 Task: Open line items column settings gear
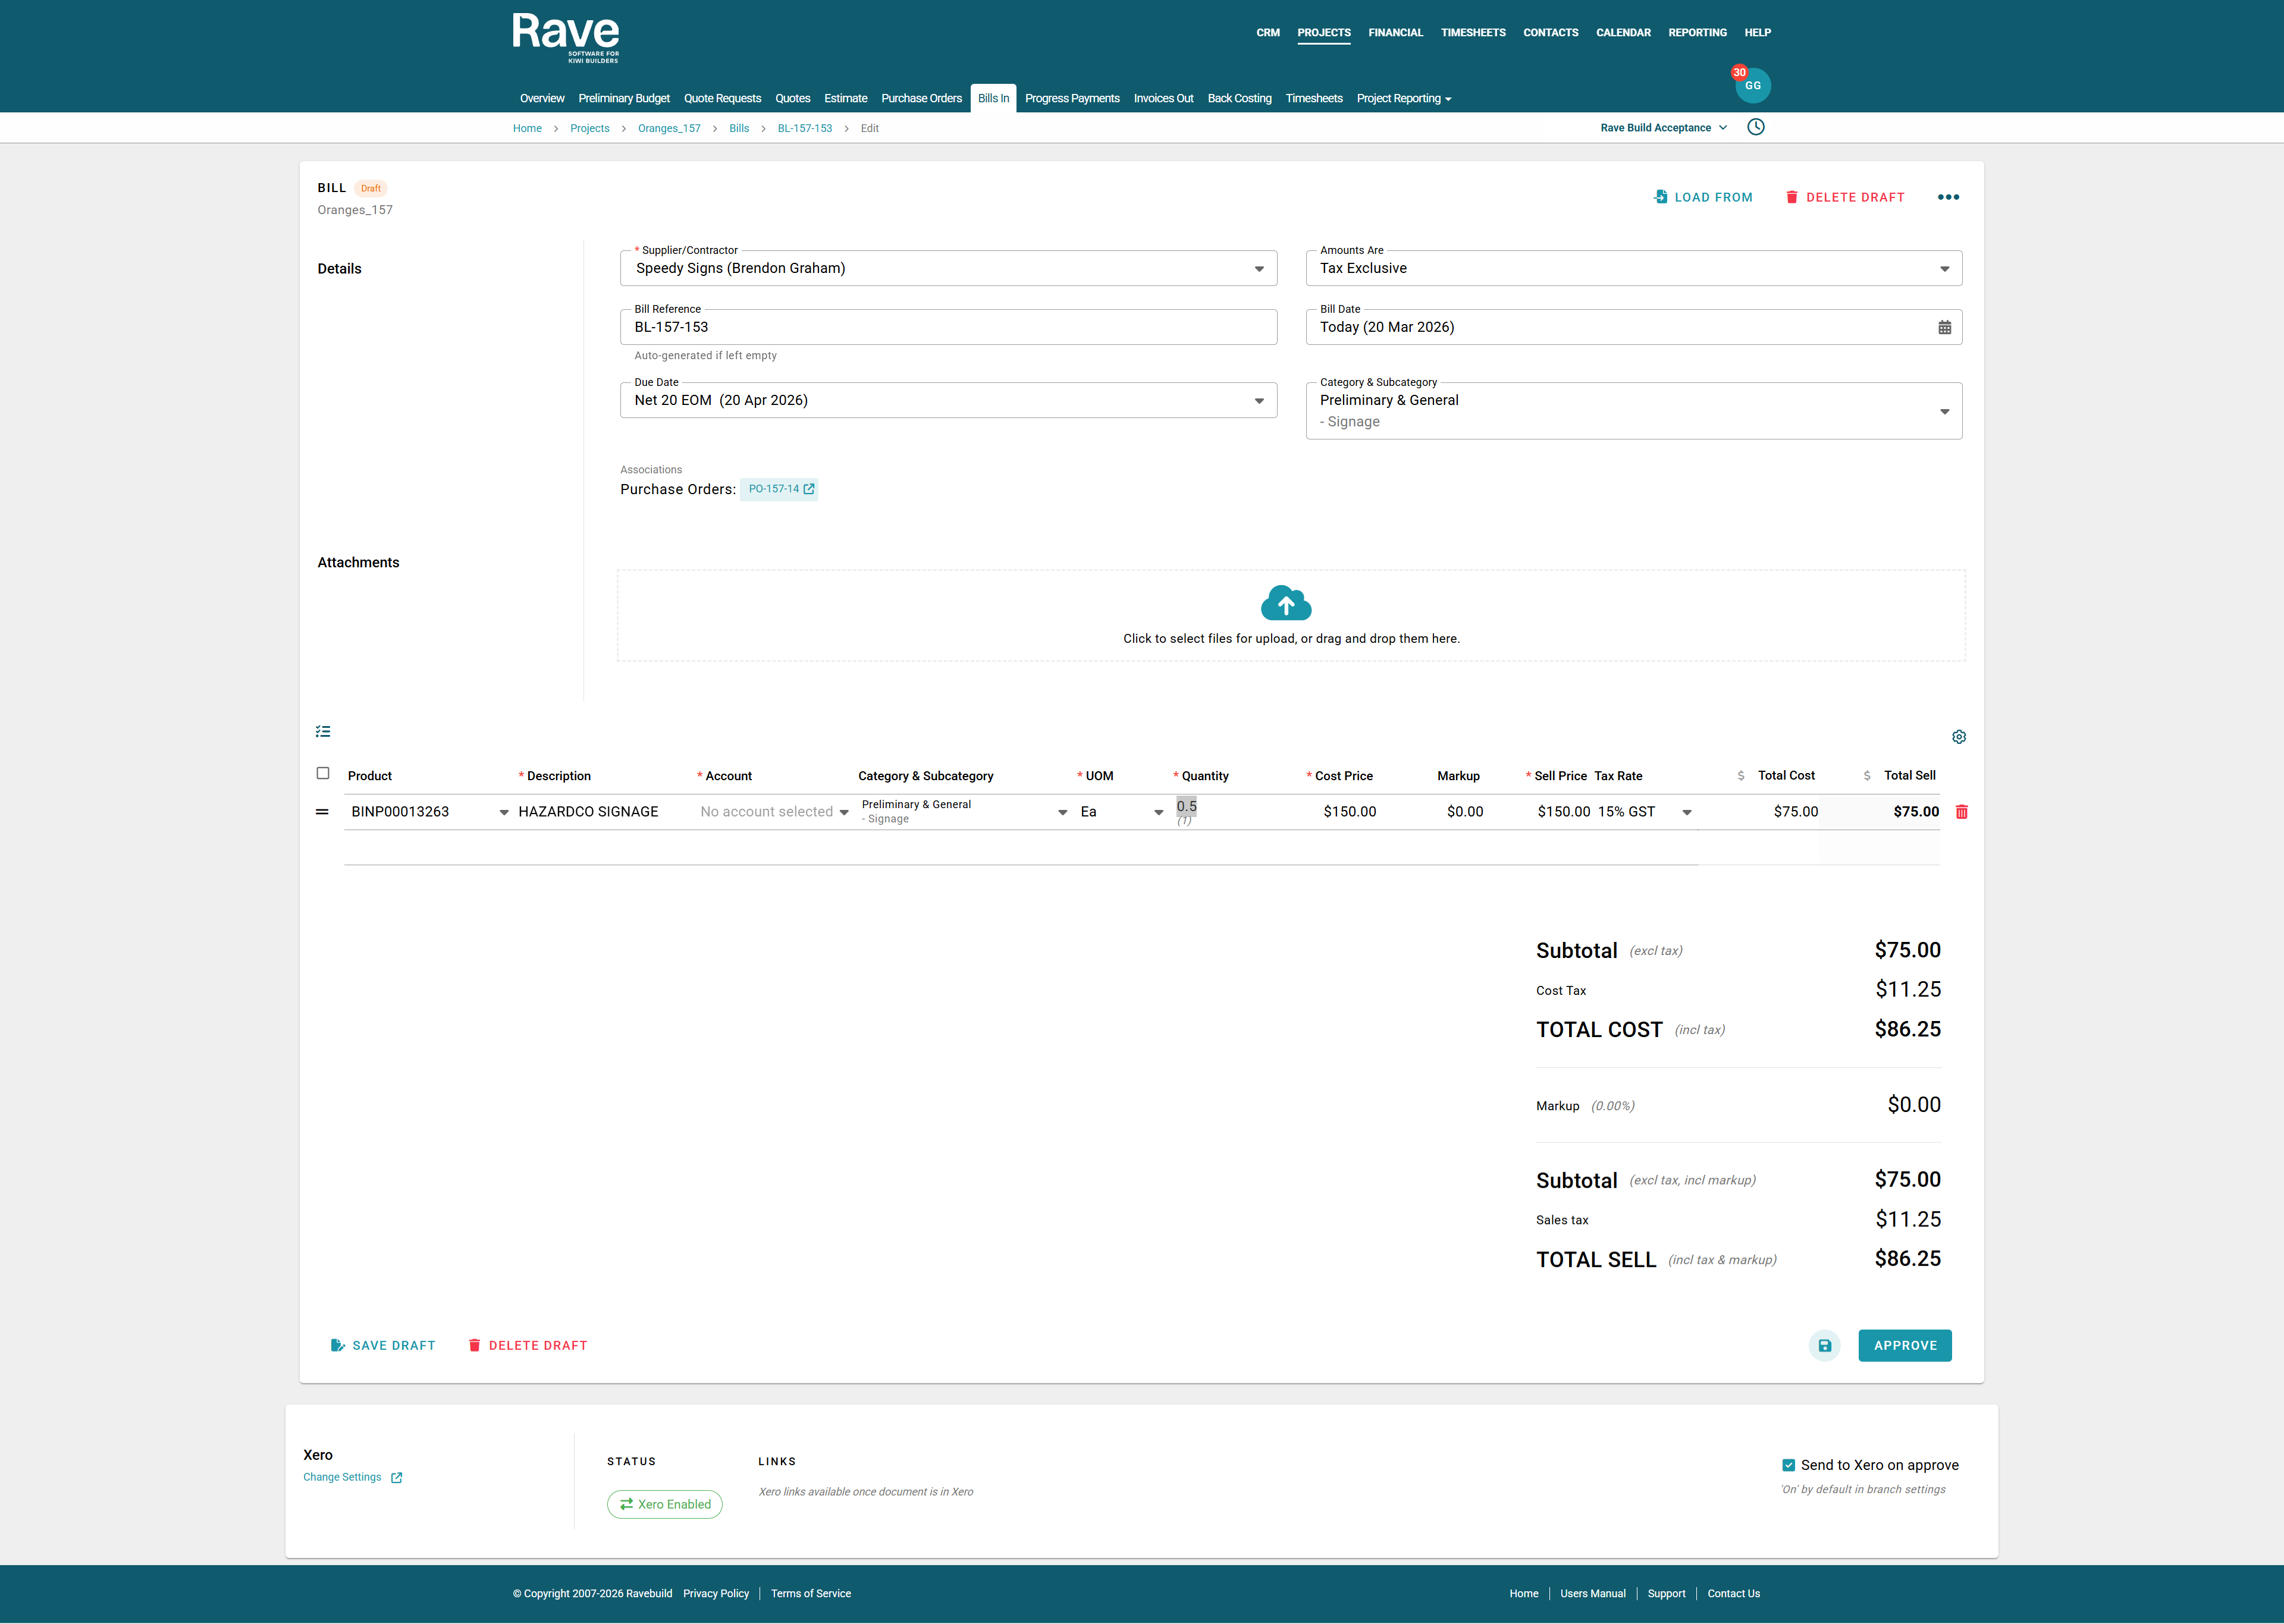tap(1959, 737)
